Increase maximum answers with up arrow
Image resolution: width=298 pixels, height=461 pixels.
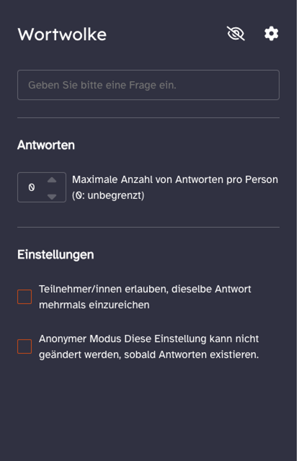tap(52, 180)
